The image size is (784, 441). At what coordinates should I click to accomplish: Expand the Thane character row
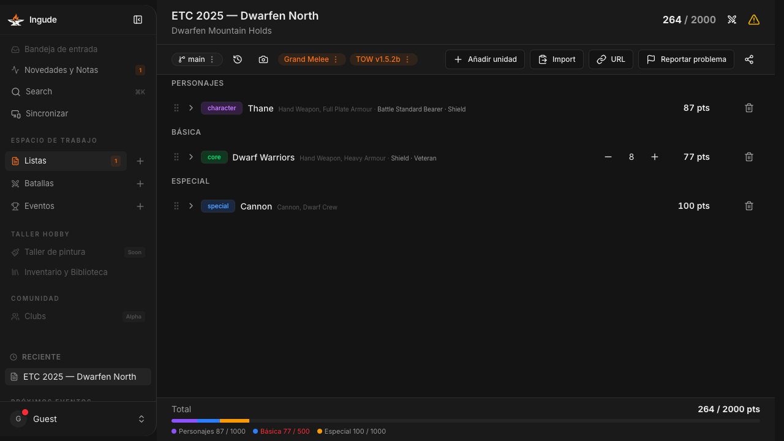[x=191, y=108]
